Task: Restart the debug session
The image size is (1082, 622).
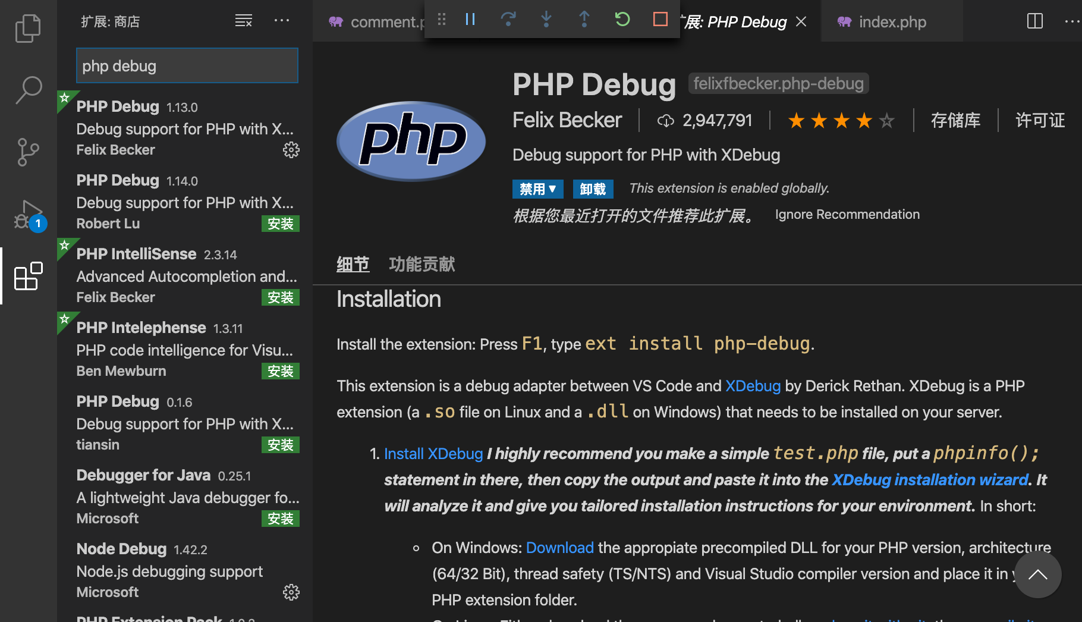Action: (x=622, y=20)
